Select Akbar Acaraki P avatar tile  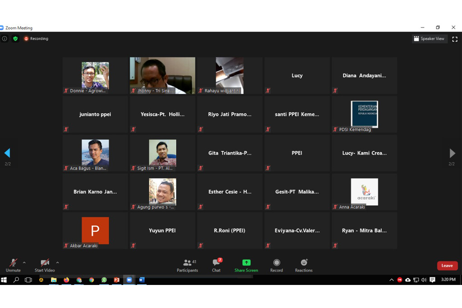(x=95, y=230)
